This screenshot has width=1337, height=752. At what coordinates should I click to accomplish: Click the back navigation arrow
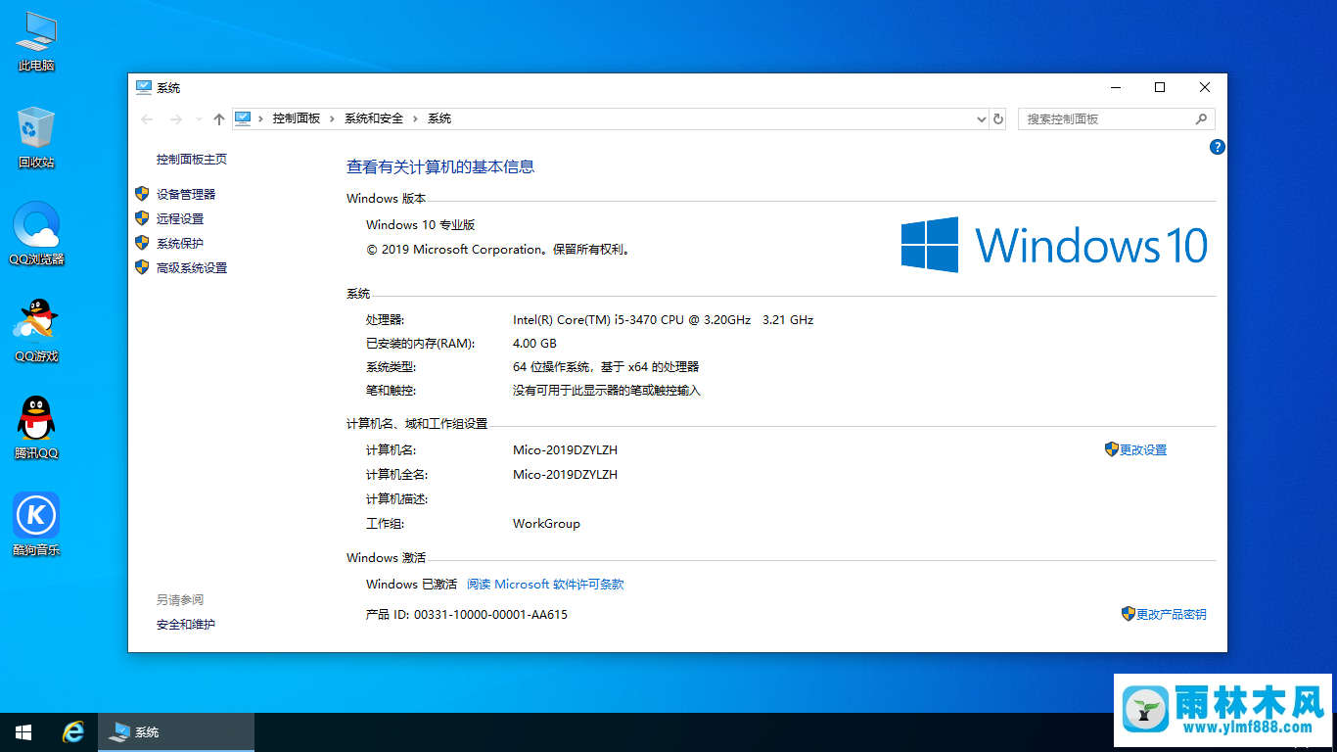point(148,118)
